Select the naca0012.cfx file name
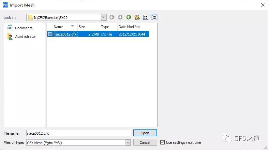This screenshot has width=268, height=150. tap(66, 34)
